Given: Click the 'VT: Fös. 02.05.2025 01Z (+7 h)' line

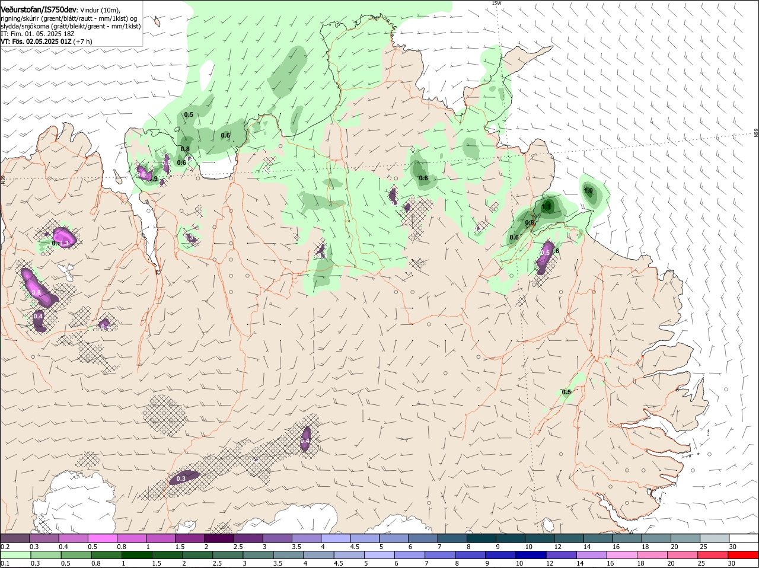Looking at the screenshot, I should tap(46, 42).
